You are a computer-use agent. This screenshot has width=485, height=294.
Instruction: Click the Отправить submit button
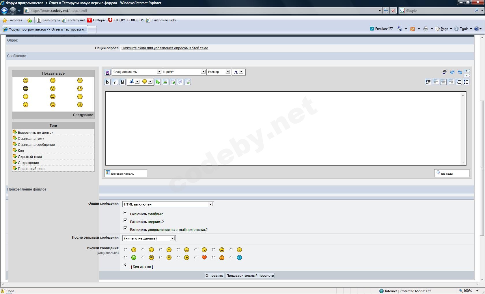(214, 276)
